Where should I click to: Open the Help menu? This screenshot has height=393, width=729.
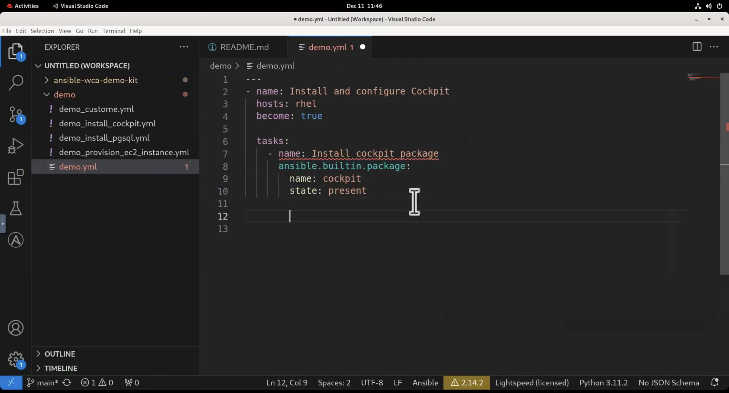136,31
